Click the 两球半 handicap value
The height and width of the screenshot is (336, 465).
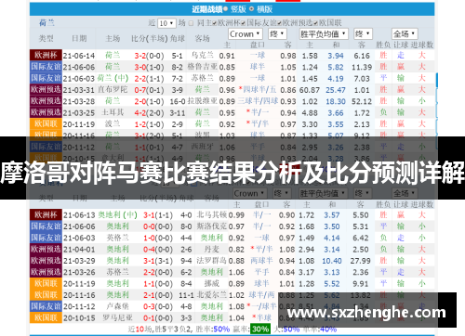tap(261, 261)
